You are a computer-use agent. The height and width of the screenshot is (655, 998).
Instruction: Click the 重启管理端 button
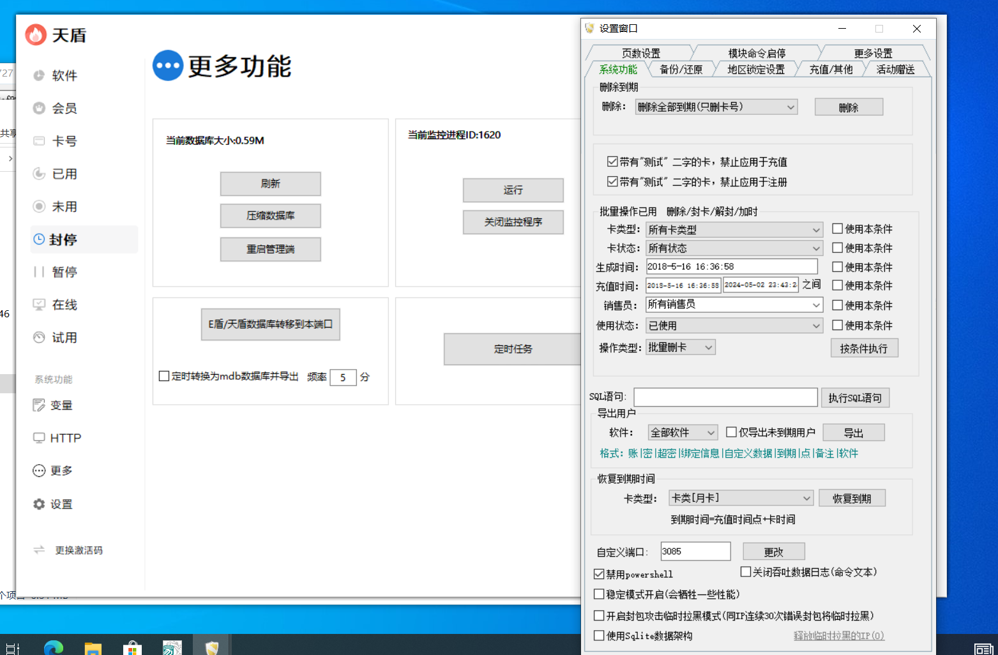click(271, 249)
